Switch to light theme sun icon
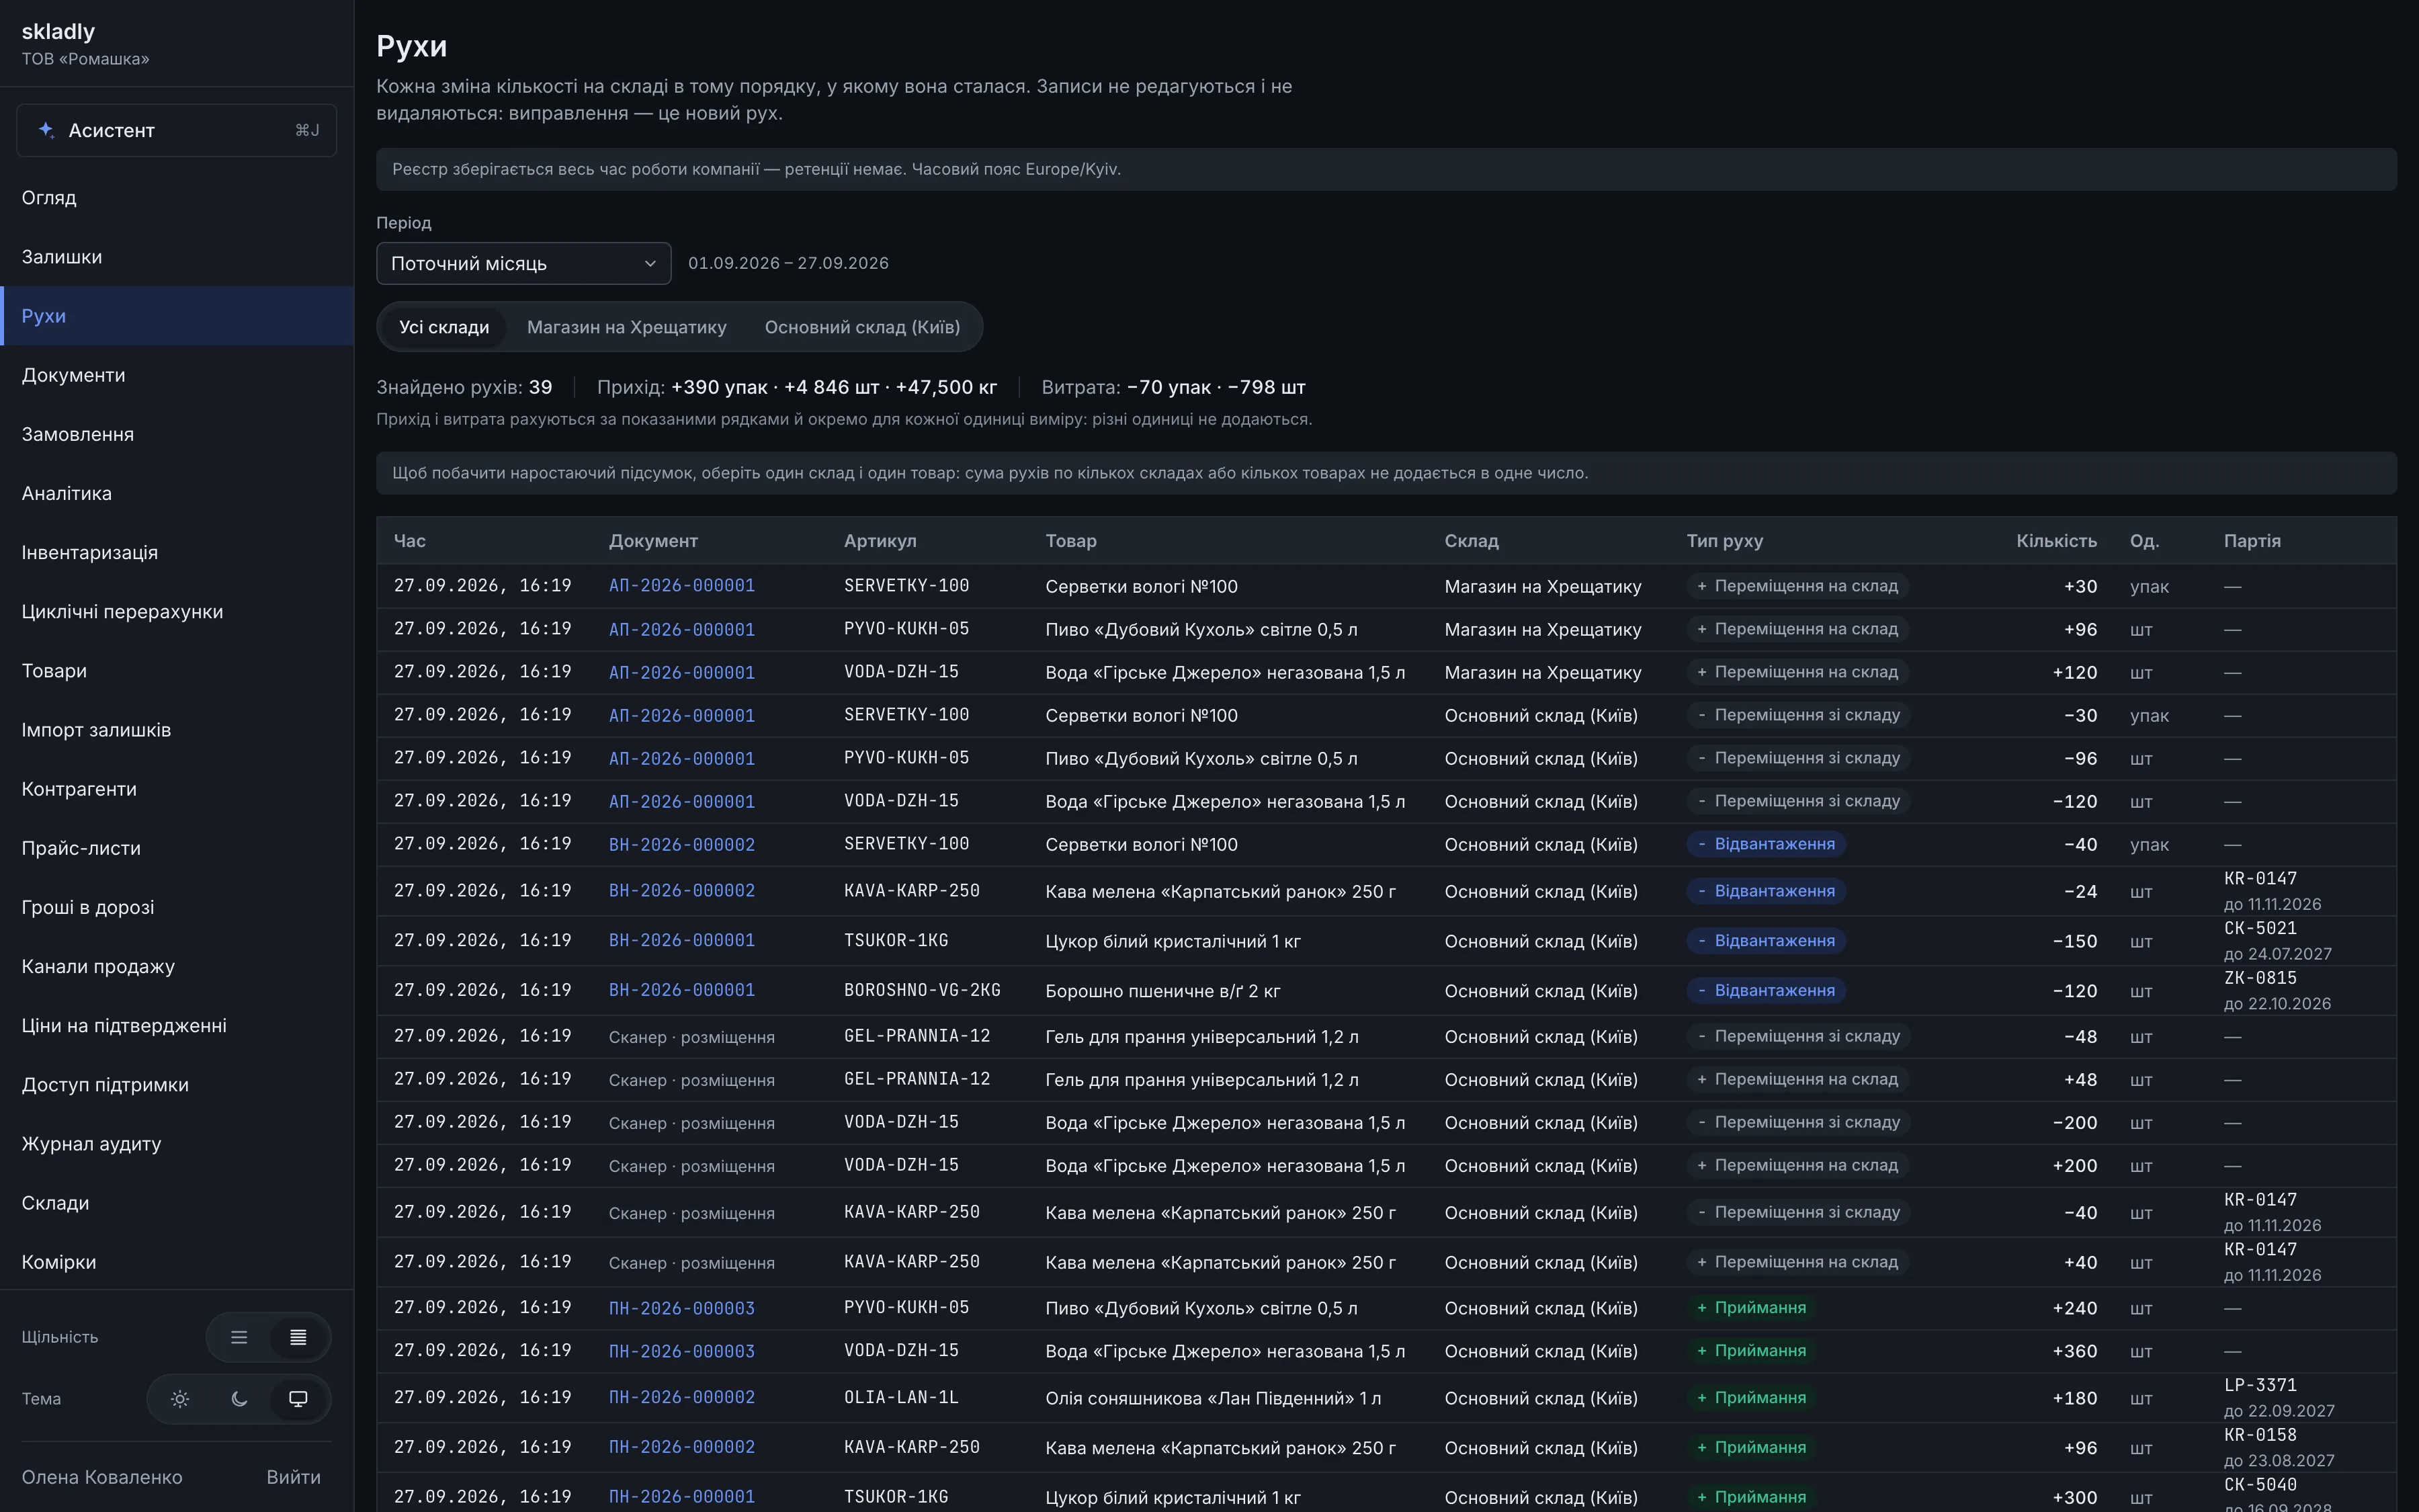This screenshot has height=1512, width=2419. [x=180, y=1399]
